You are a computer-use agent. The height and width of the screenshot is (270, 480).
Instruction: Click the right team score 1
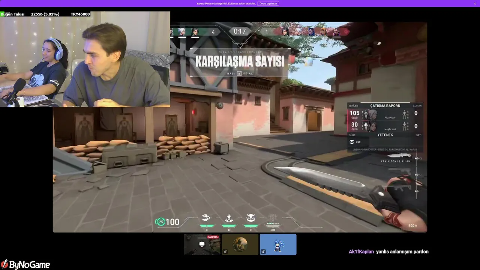[267, 32]
